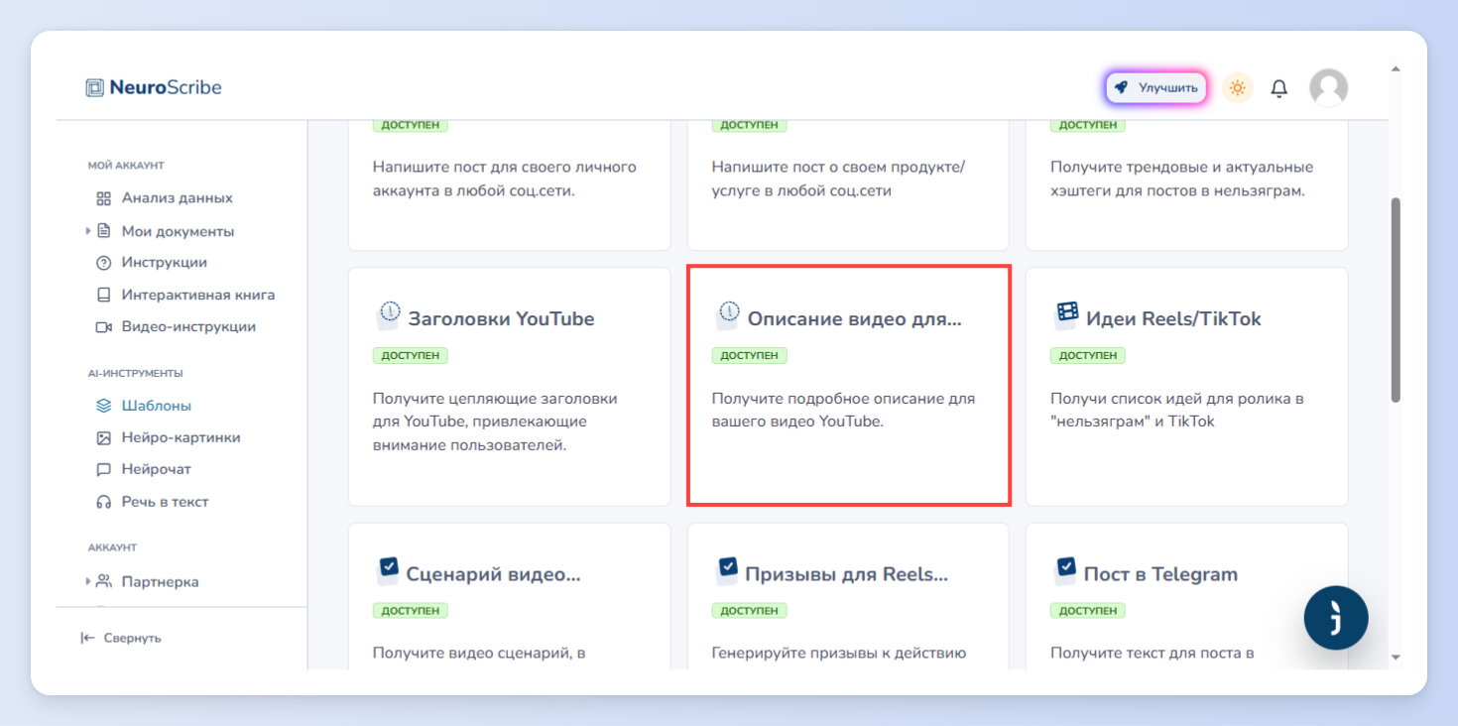The image size is (1458, 726).
Task: Expand the Мои документы tree arrow
Action: (x=88, y=231)
